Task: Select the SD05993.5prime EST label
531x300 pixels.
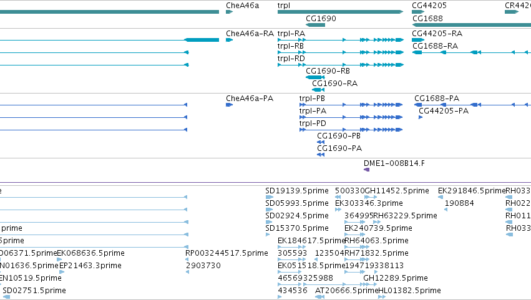Action: point(297,203)
